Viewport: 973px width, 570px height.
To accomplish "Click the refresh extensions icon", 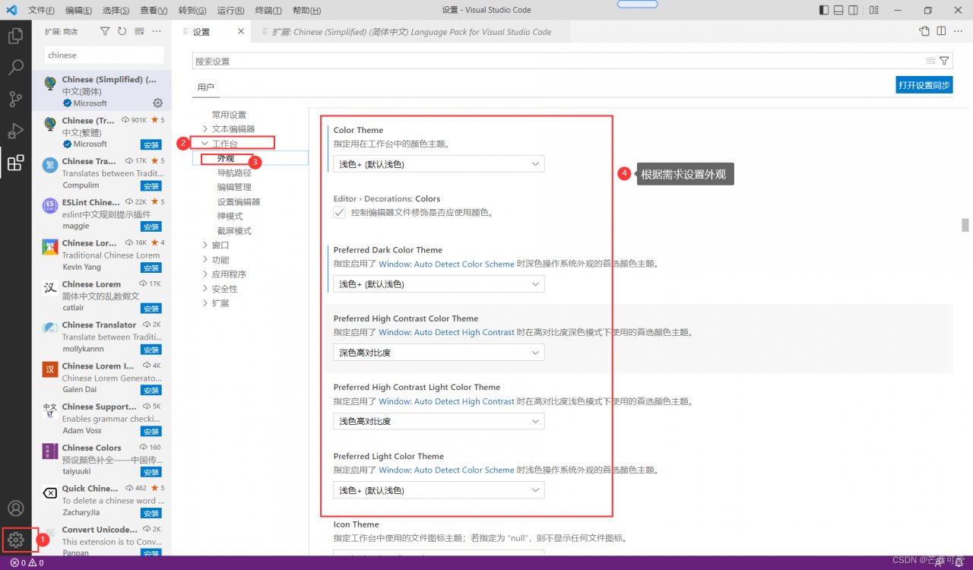I will (122, 31).
